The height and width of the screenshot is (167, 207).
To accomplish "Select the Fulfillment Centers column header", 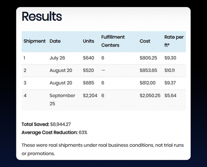I will [113, 41].
